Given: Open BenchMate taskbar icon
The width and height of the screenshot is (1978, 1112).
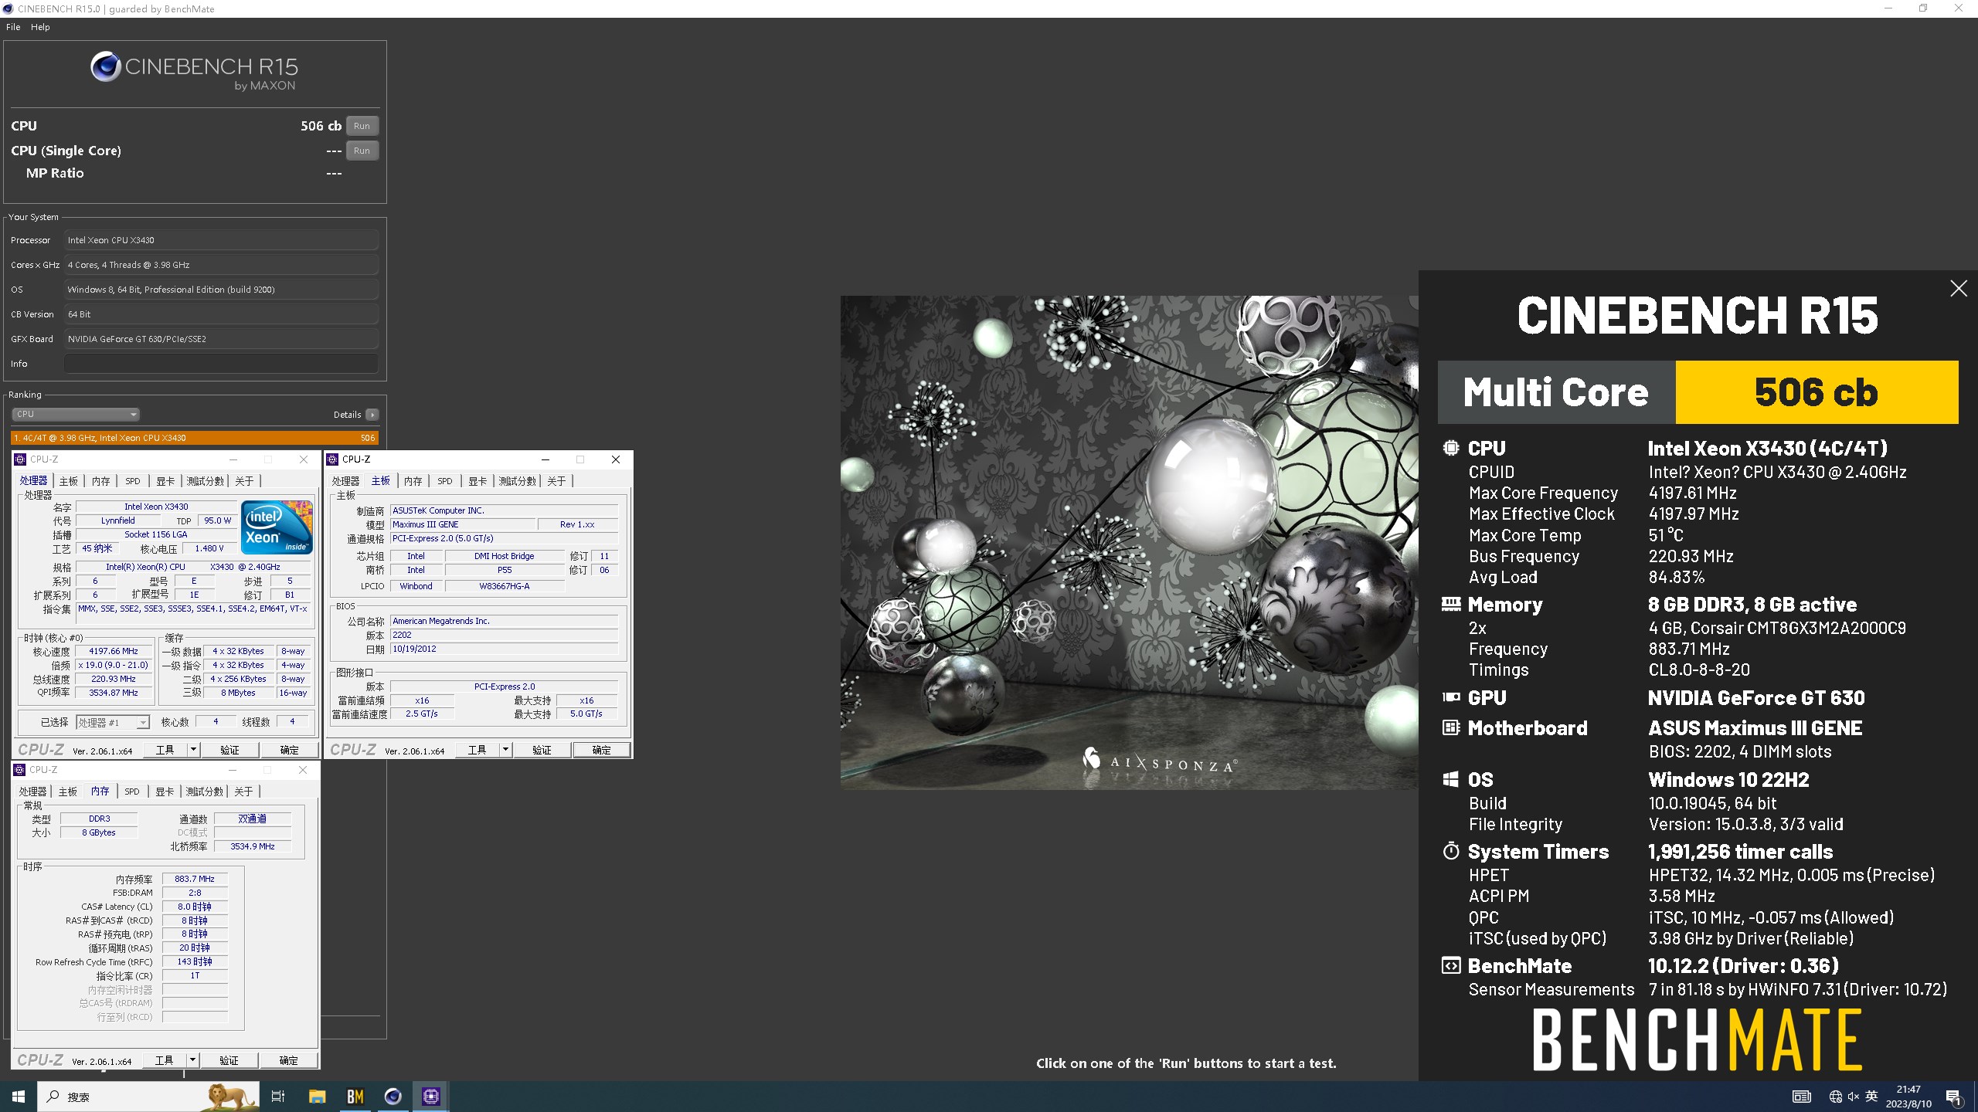Looking at the screenshot, I should click(x=355, y=1097).
